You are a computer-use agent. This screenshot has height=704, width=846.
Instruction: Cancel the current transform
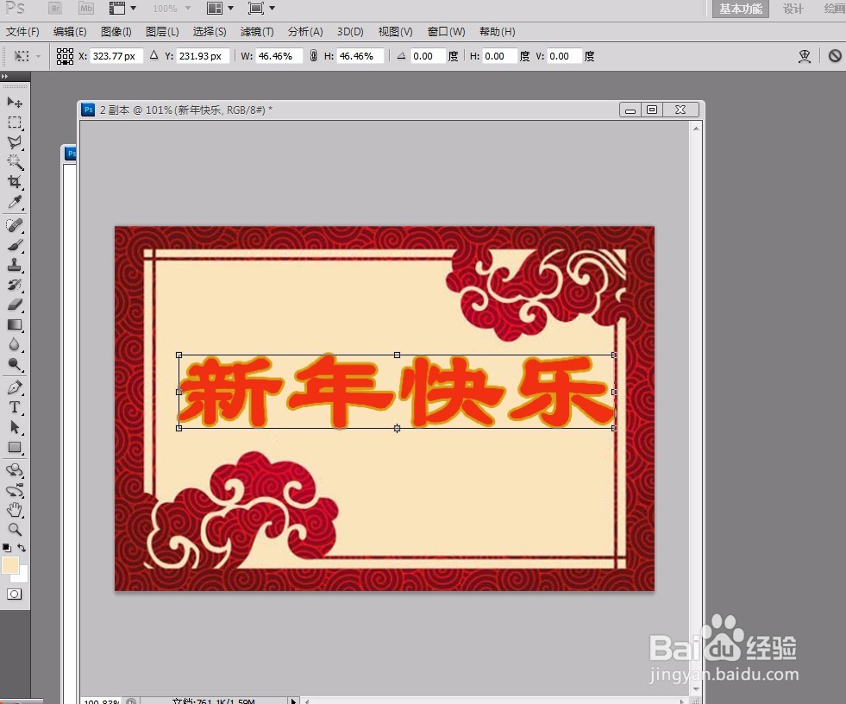pos(833,55)
